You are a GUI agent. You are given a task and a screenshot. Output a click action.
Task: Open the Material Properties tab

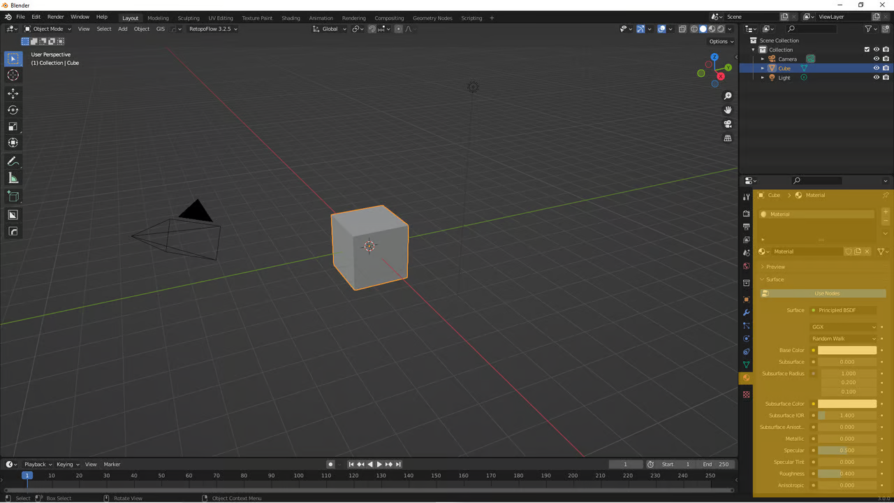click(x=746, y=378)
